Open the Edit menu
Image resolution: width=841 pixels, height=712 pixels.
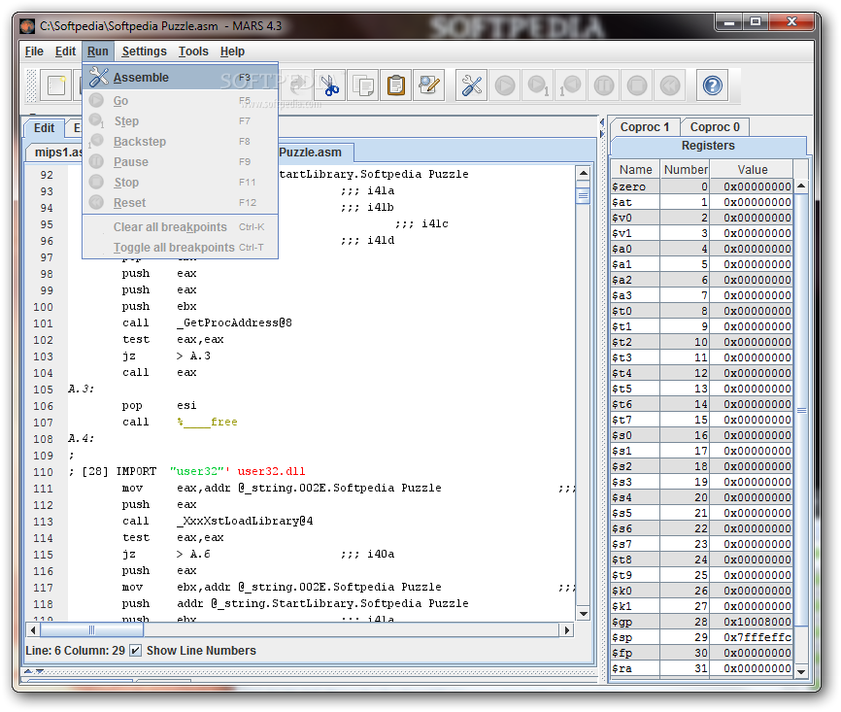coord(65,51)
